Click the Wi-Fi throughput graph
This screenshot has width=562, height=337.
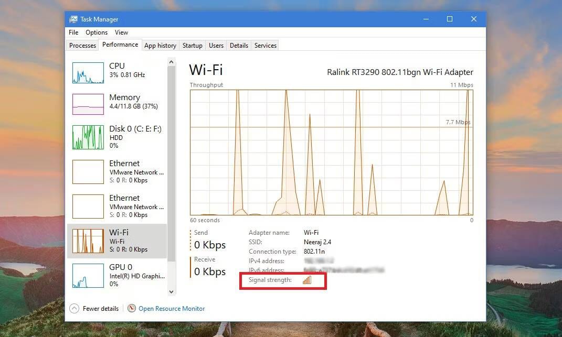coord(331,152)
